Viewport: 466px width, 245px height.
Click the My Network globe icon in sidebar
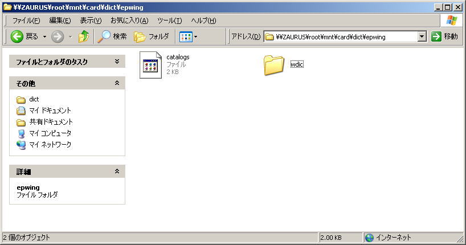(21, 145)
